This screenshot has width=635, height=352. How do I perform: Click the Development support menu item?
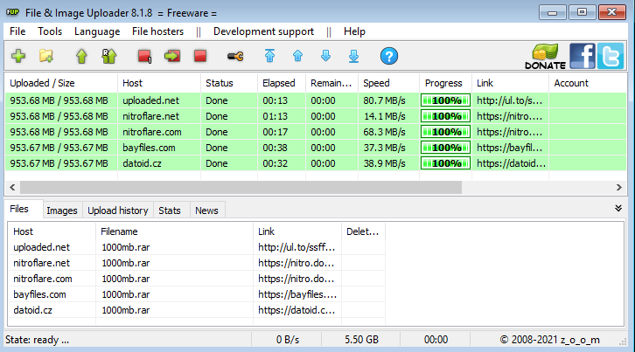(263, 31)
